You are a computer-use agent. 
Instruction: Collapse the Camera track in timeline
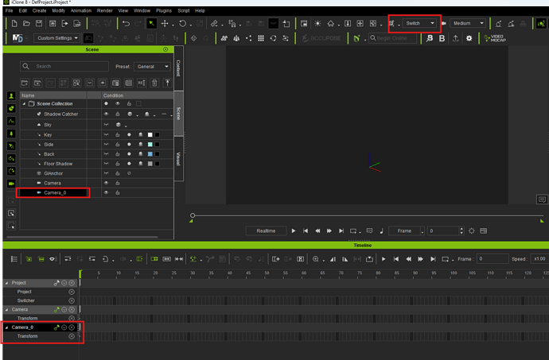(6, 310)
